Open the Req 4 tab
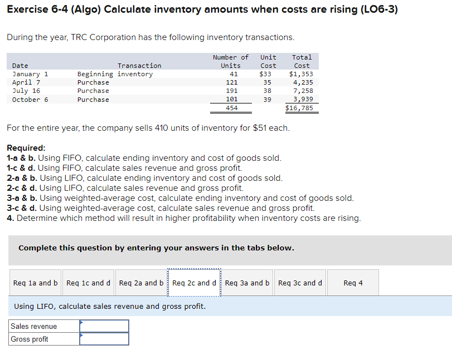Screen dimensions: 452x350 click(x=352, y=283)
